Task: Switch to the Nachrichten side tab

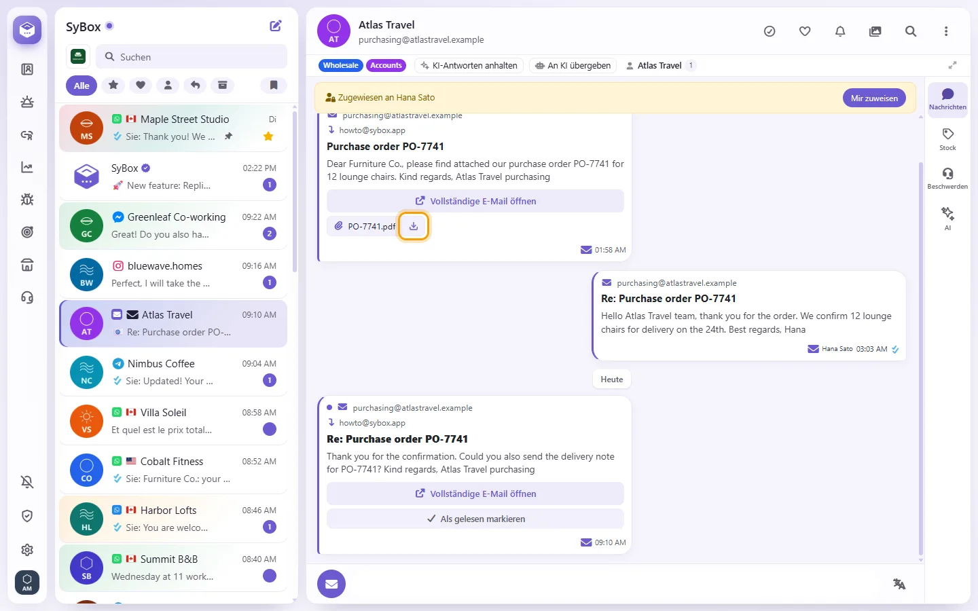Action: 947,99
